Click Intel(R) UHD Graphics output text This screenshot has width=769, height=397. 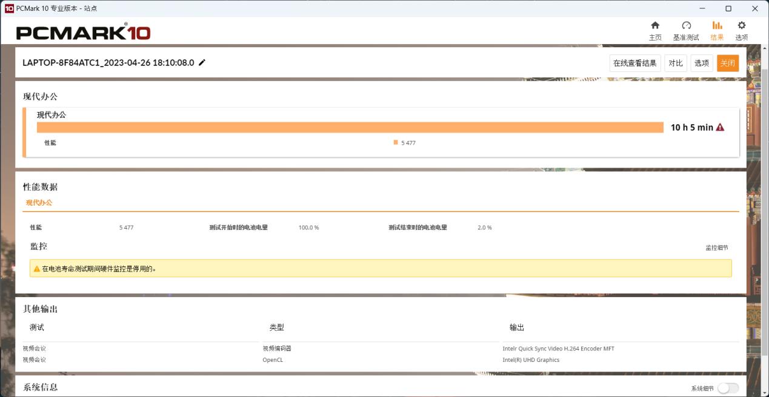pyautogui.click(x=531, y=359)
